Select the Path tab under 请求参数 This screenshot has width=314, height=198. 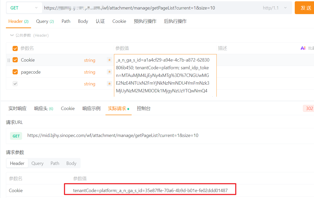coord(55,163)
